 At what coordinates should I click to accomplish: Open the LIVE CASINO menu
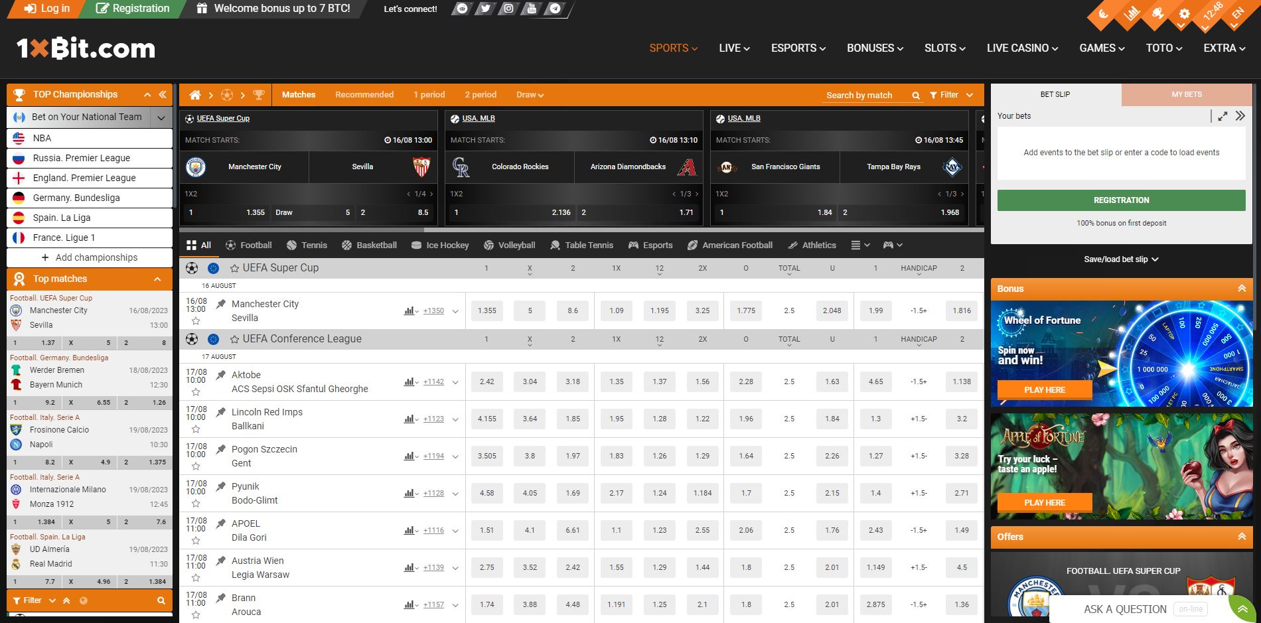[x=1022, y=48]
